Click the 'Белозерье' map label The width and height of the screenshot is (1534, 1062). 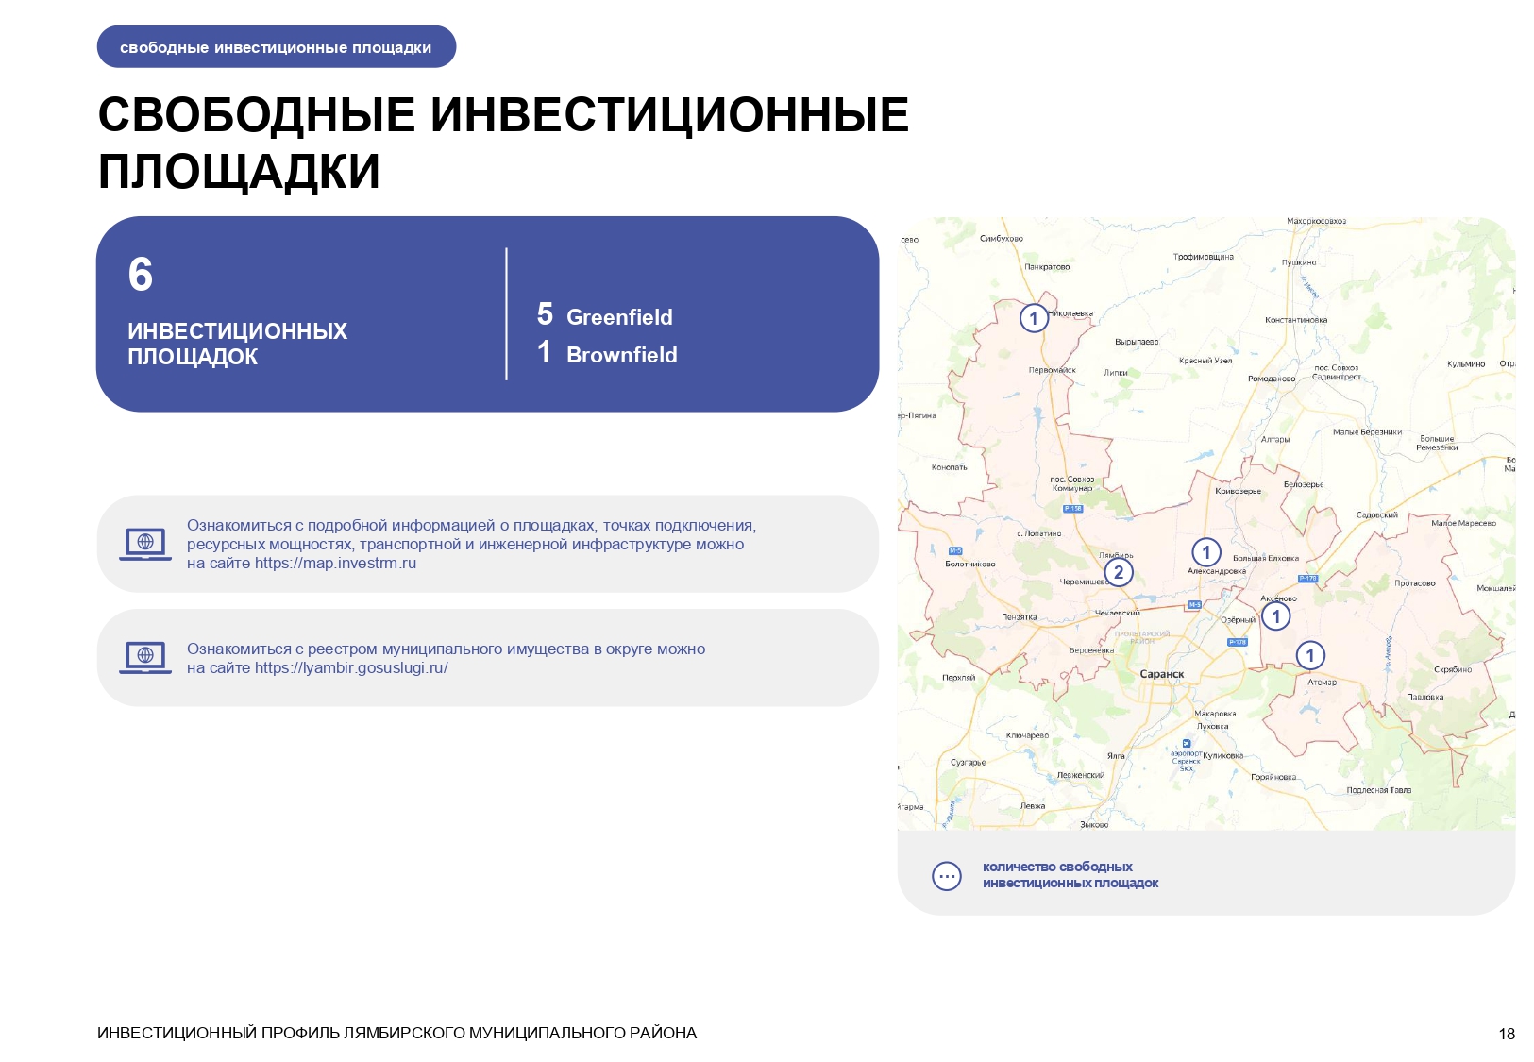pos(1304,485)
